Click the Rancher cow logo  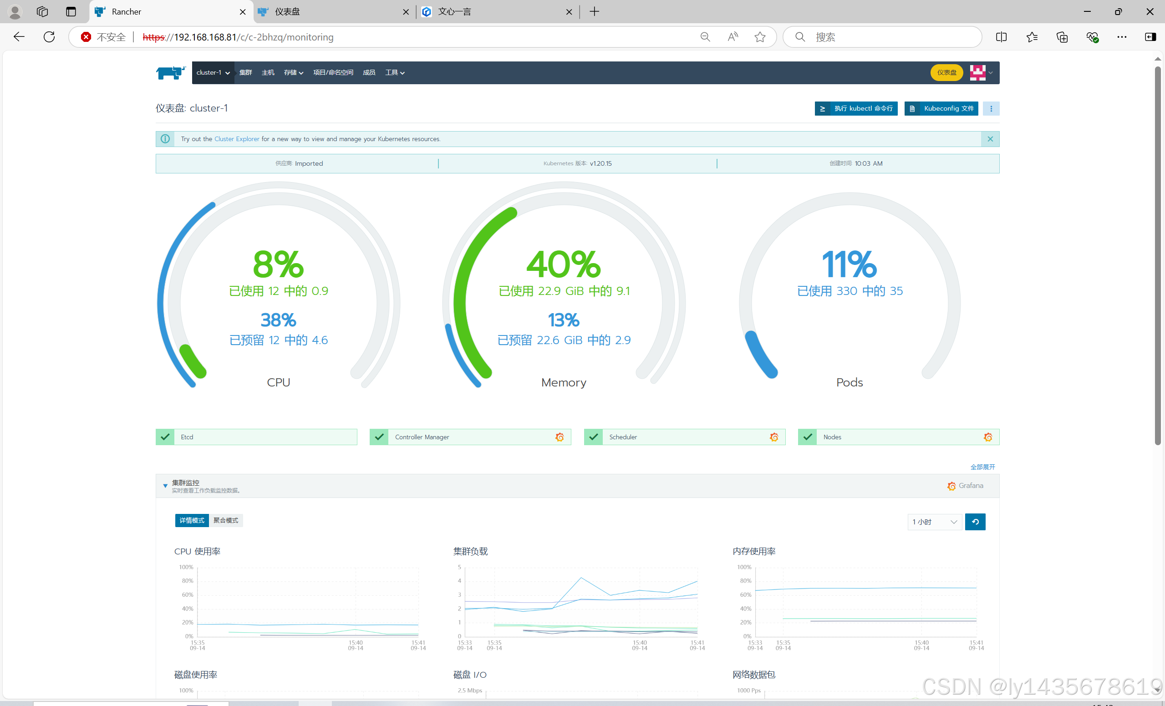[x=171, y=73]
